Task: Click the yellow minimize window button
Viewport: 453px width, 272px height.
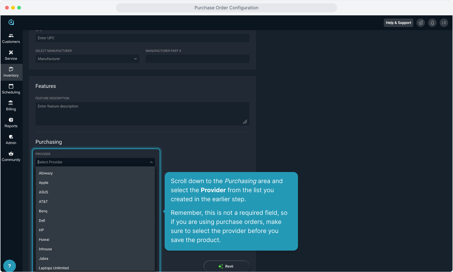Action: (13, 8)
